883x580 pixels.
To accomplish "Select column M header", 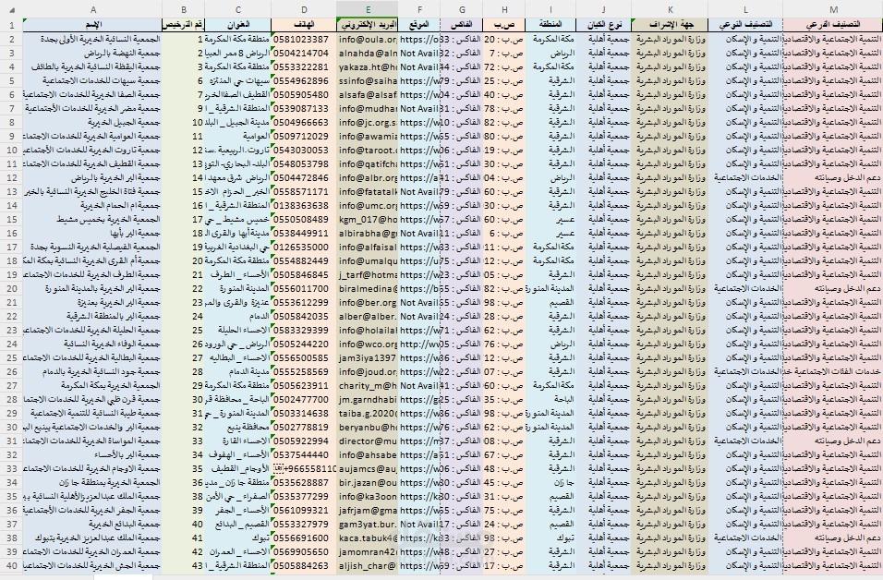I will [x=833, y=9].
